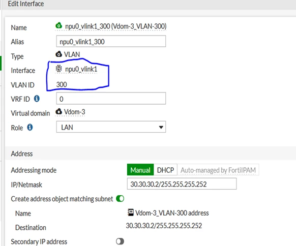Click the VRF ID input field
Screen dimensions: 296x246
point(111,99)
